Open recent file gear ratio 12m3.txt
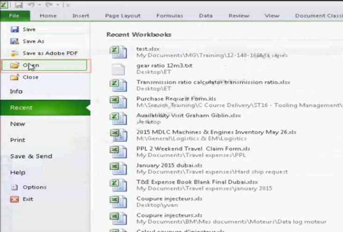Image resolution: width=343 pixels, height=232 pixels. pyautogui.click(x=164, y=65)
